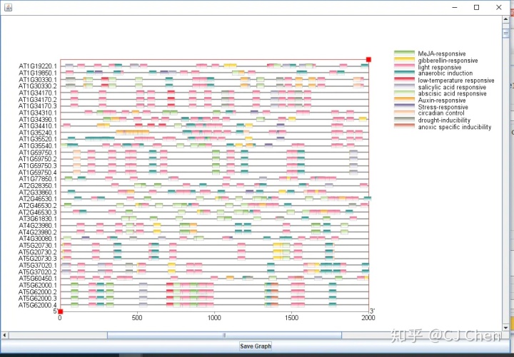Click gene label AT2G28350.1
This screenshot has height=357, width=514.
click(x=38, y=185)
